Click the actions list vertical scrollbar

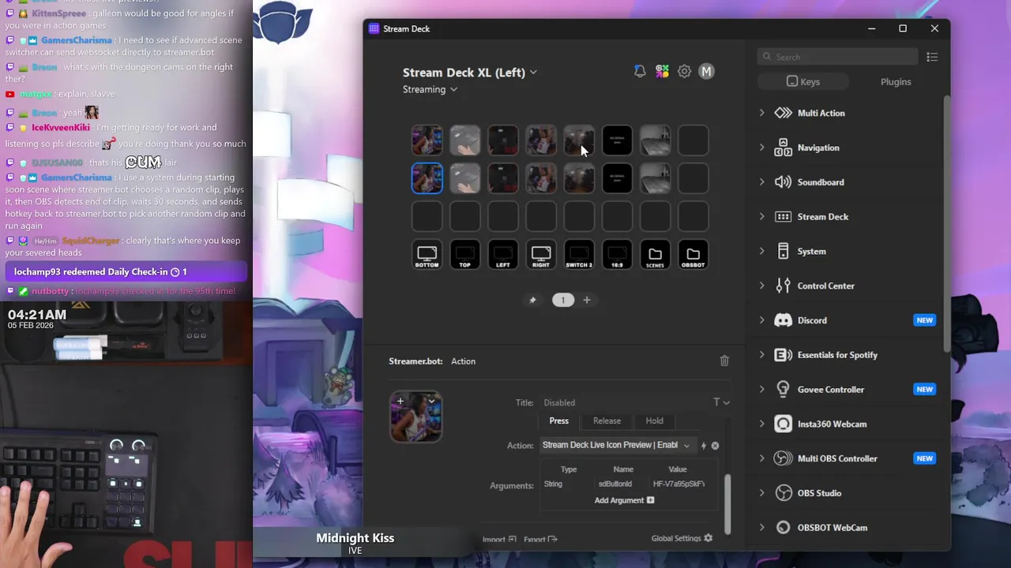[x=947, y=225]
